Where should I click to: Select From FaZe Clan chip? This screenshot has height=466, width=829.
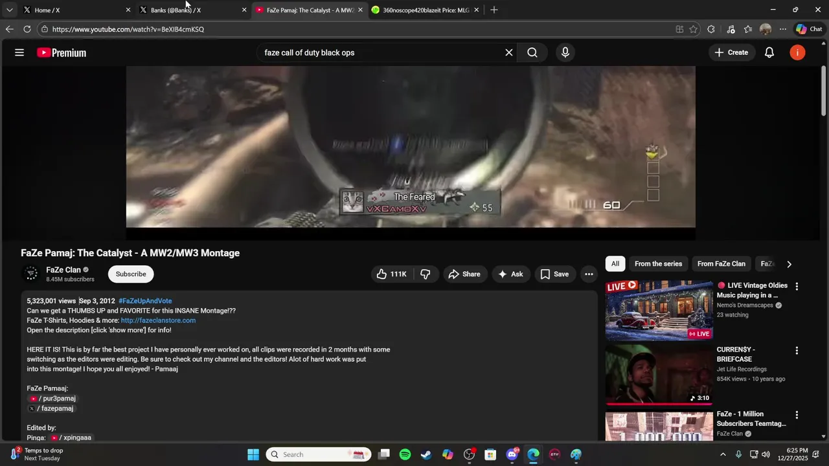[x=721, y=263]
